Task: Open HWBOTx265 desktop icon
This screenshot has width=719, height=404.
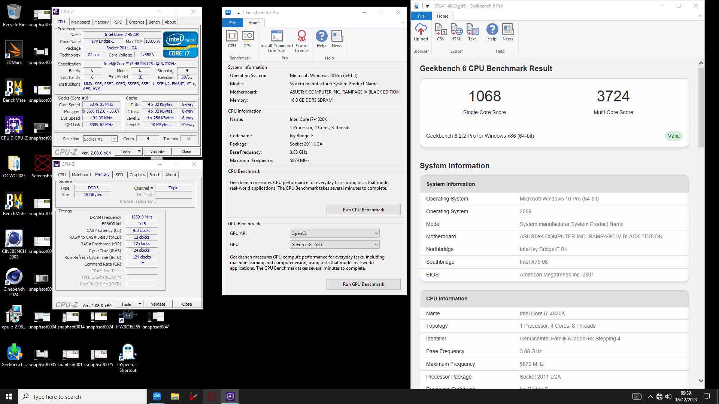Action: point(128,320)
